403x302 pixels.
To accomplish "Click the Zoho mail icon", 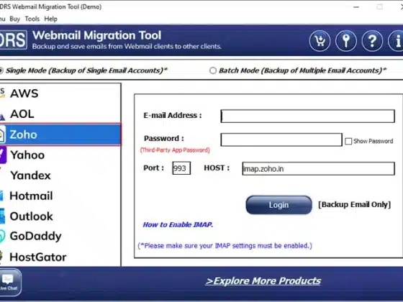I will [2, 135].
